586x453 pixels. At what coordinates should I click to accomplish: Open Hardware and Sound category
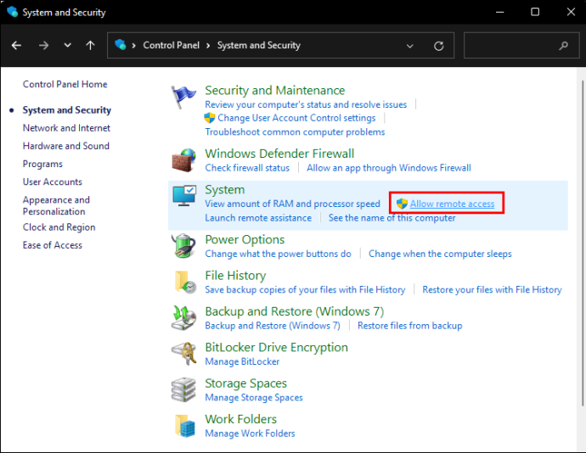point(66,146)
